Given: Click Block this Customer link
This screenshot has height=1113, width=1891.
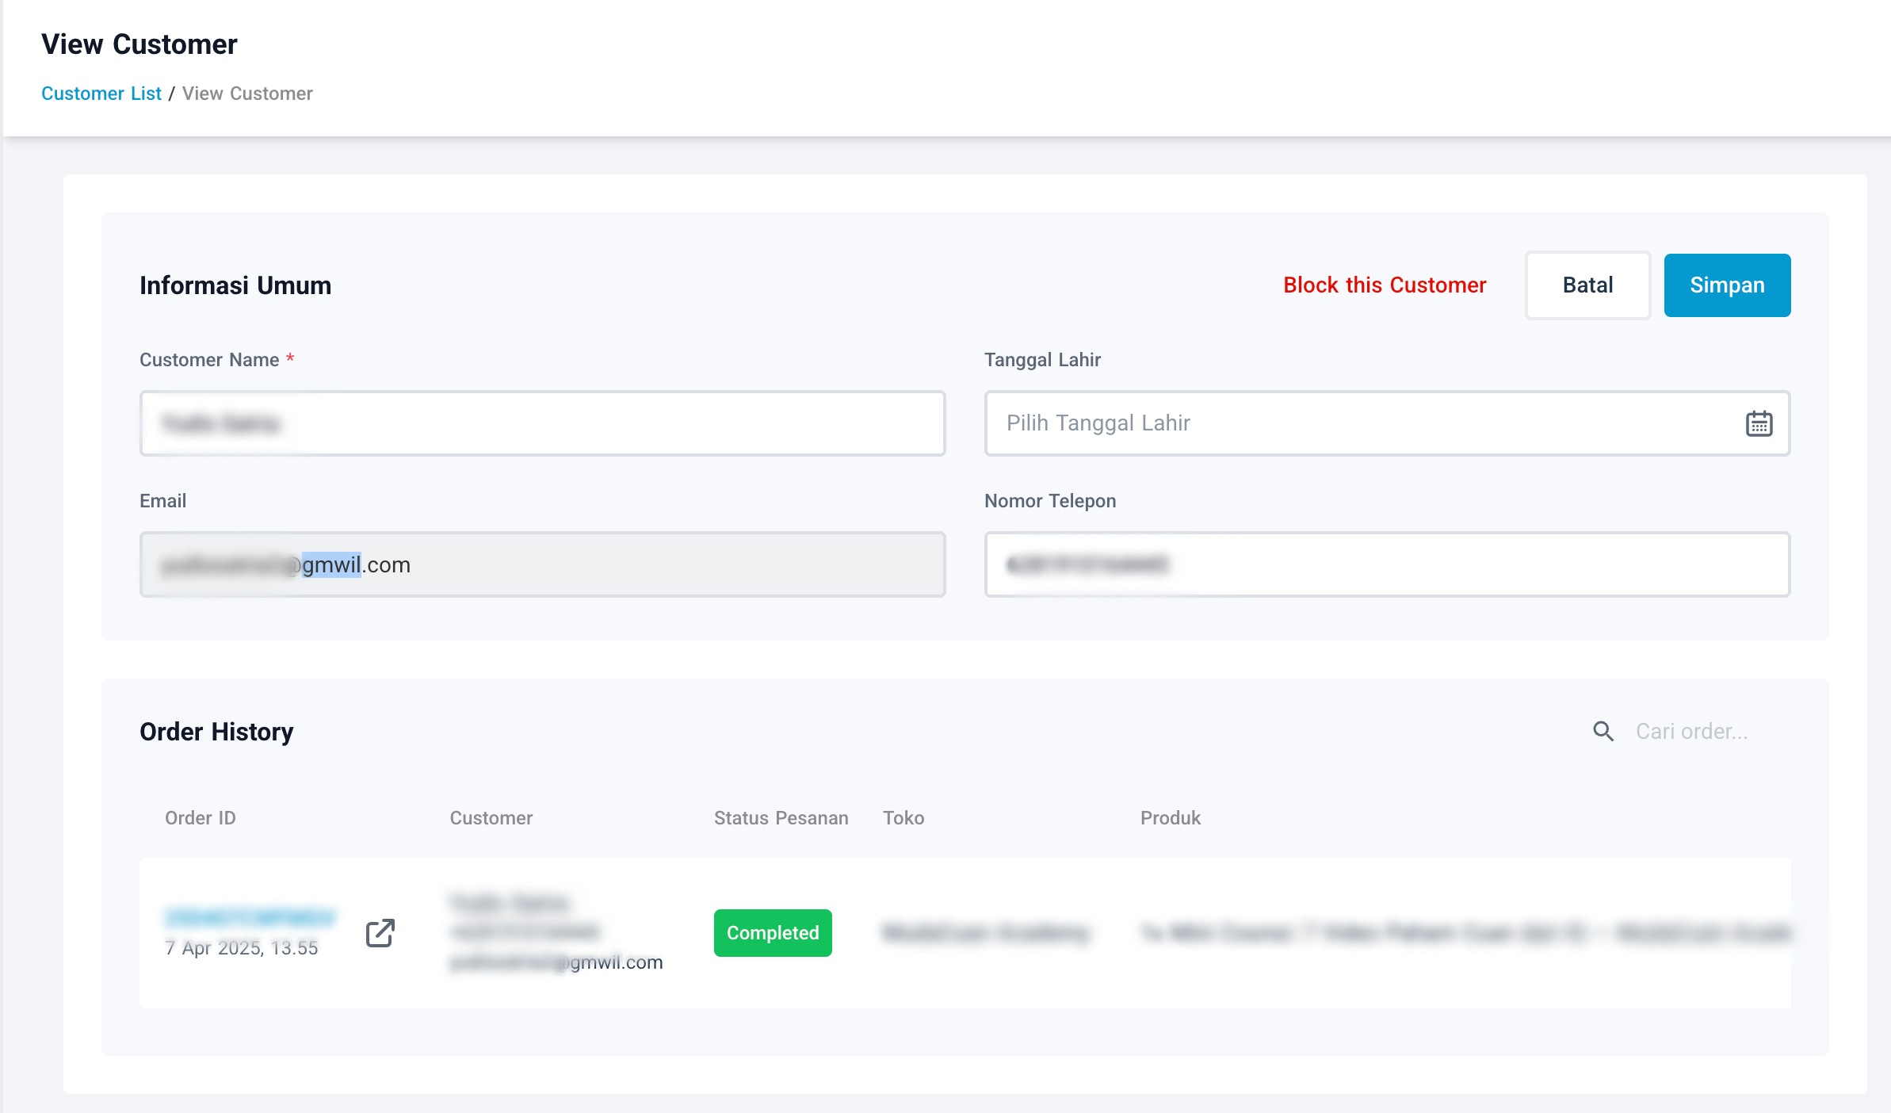Looking at the screenshot, I should click(1385, 285).
